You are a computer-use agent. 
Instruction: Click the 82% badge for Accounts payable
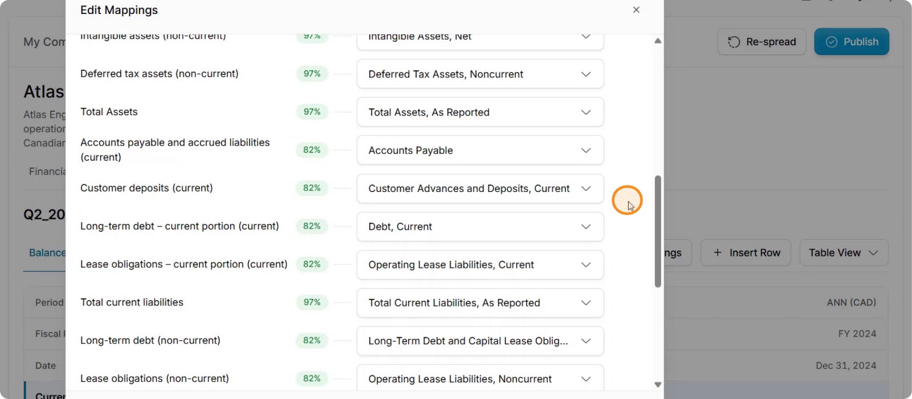click(x=312, y=150)
